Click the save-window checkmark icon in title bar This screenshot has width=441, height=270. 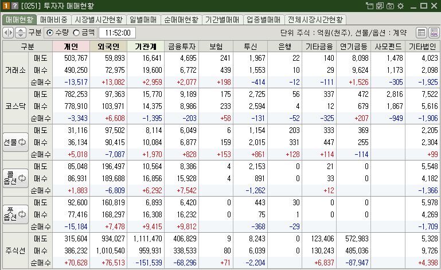point(380,6)
